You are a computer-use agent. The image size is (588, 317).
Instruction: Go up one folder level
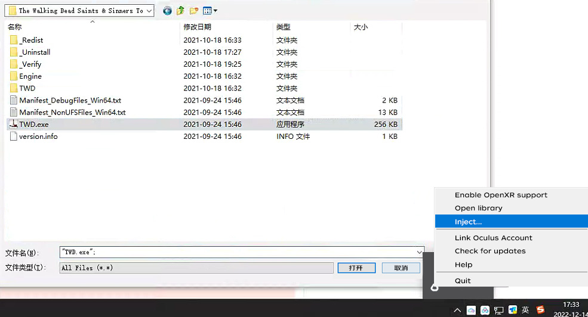click(x=180, y=11)
